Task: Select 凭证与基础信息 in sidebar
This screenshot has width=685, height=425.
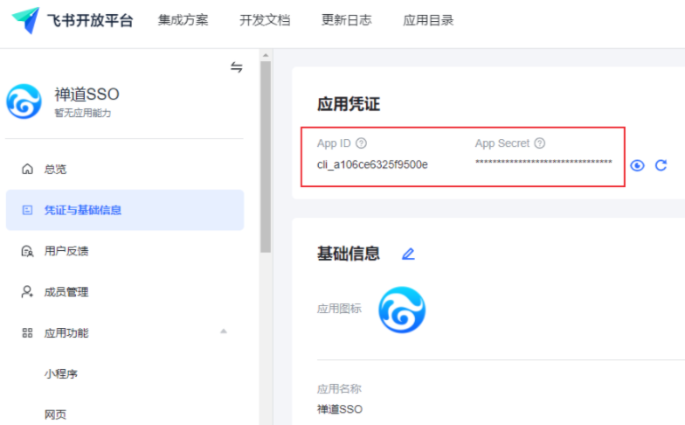Action: click(x=124, y=210)
